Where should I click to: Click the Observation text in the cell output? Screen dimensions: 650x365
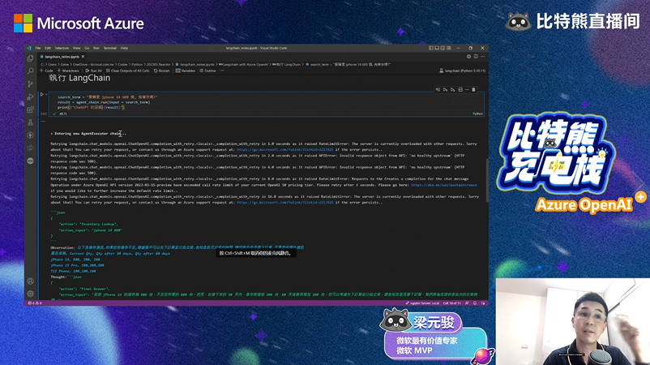coord(62,247)
